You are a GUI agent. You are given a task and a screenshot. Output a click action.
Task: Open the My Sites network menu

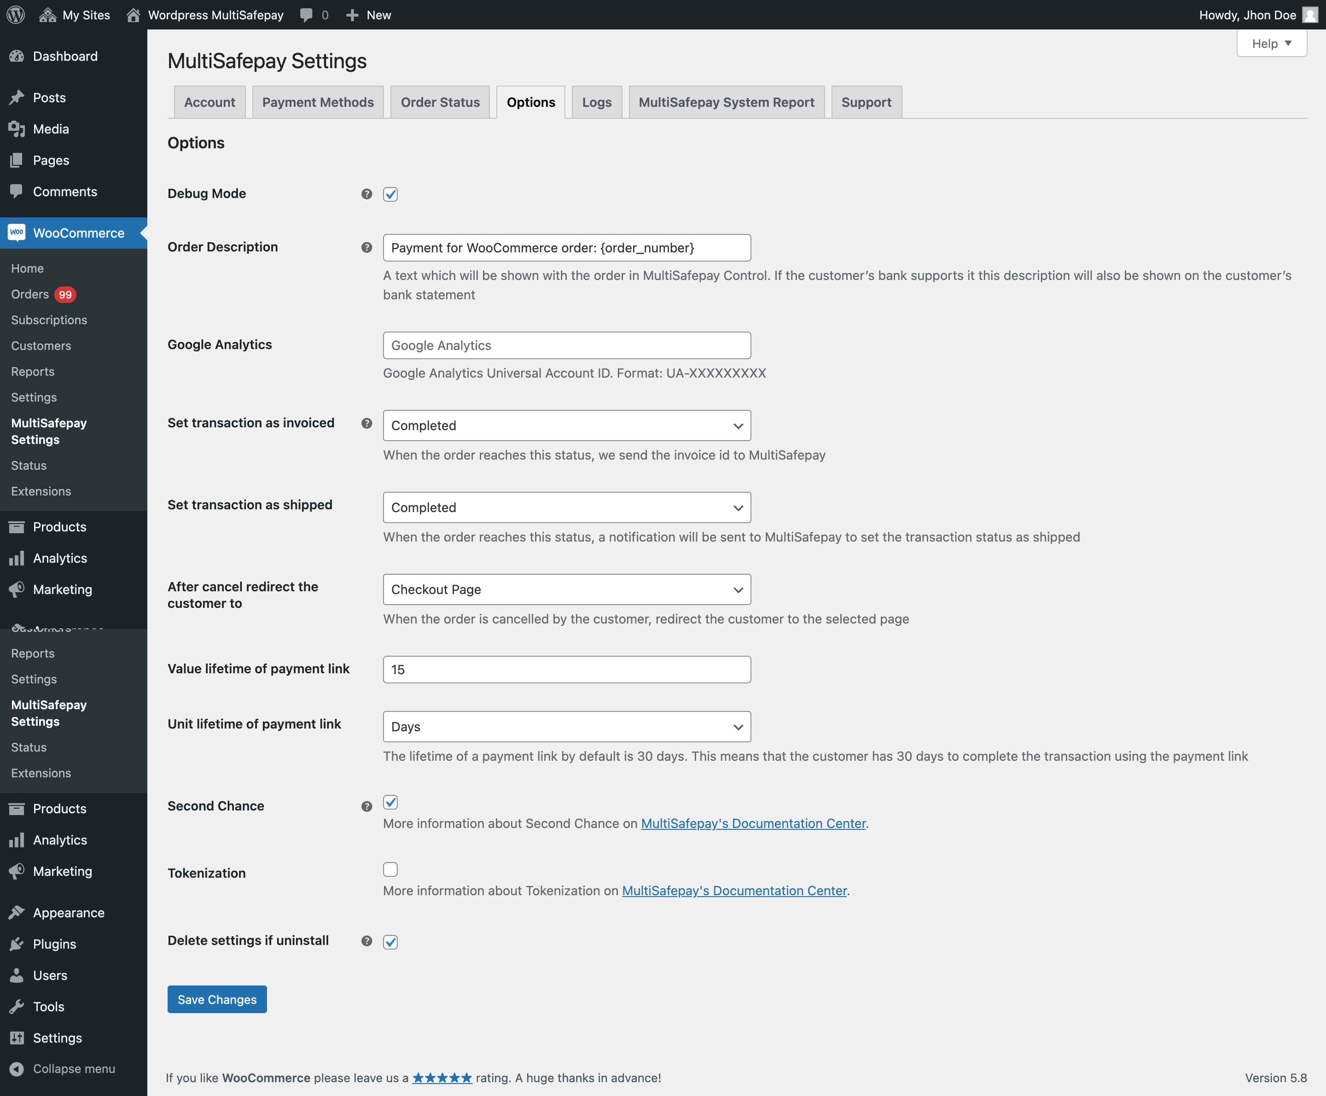tap(75, 15)
